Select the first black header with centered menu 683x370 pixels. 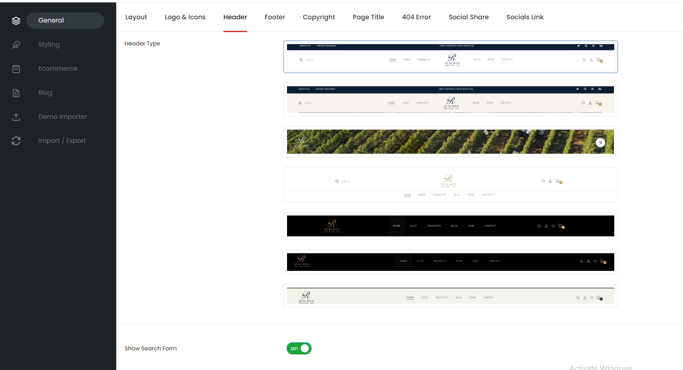[450, 226]
